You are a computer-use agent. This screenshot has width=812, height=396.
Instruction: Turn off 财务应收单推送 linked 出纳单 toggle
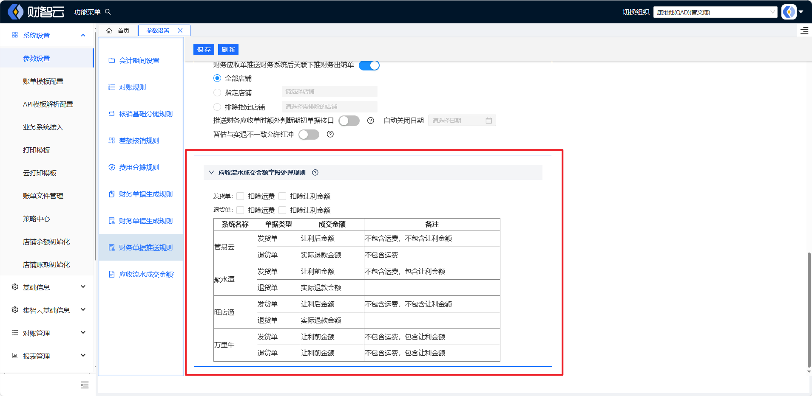pos(369,65)
